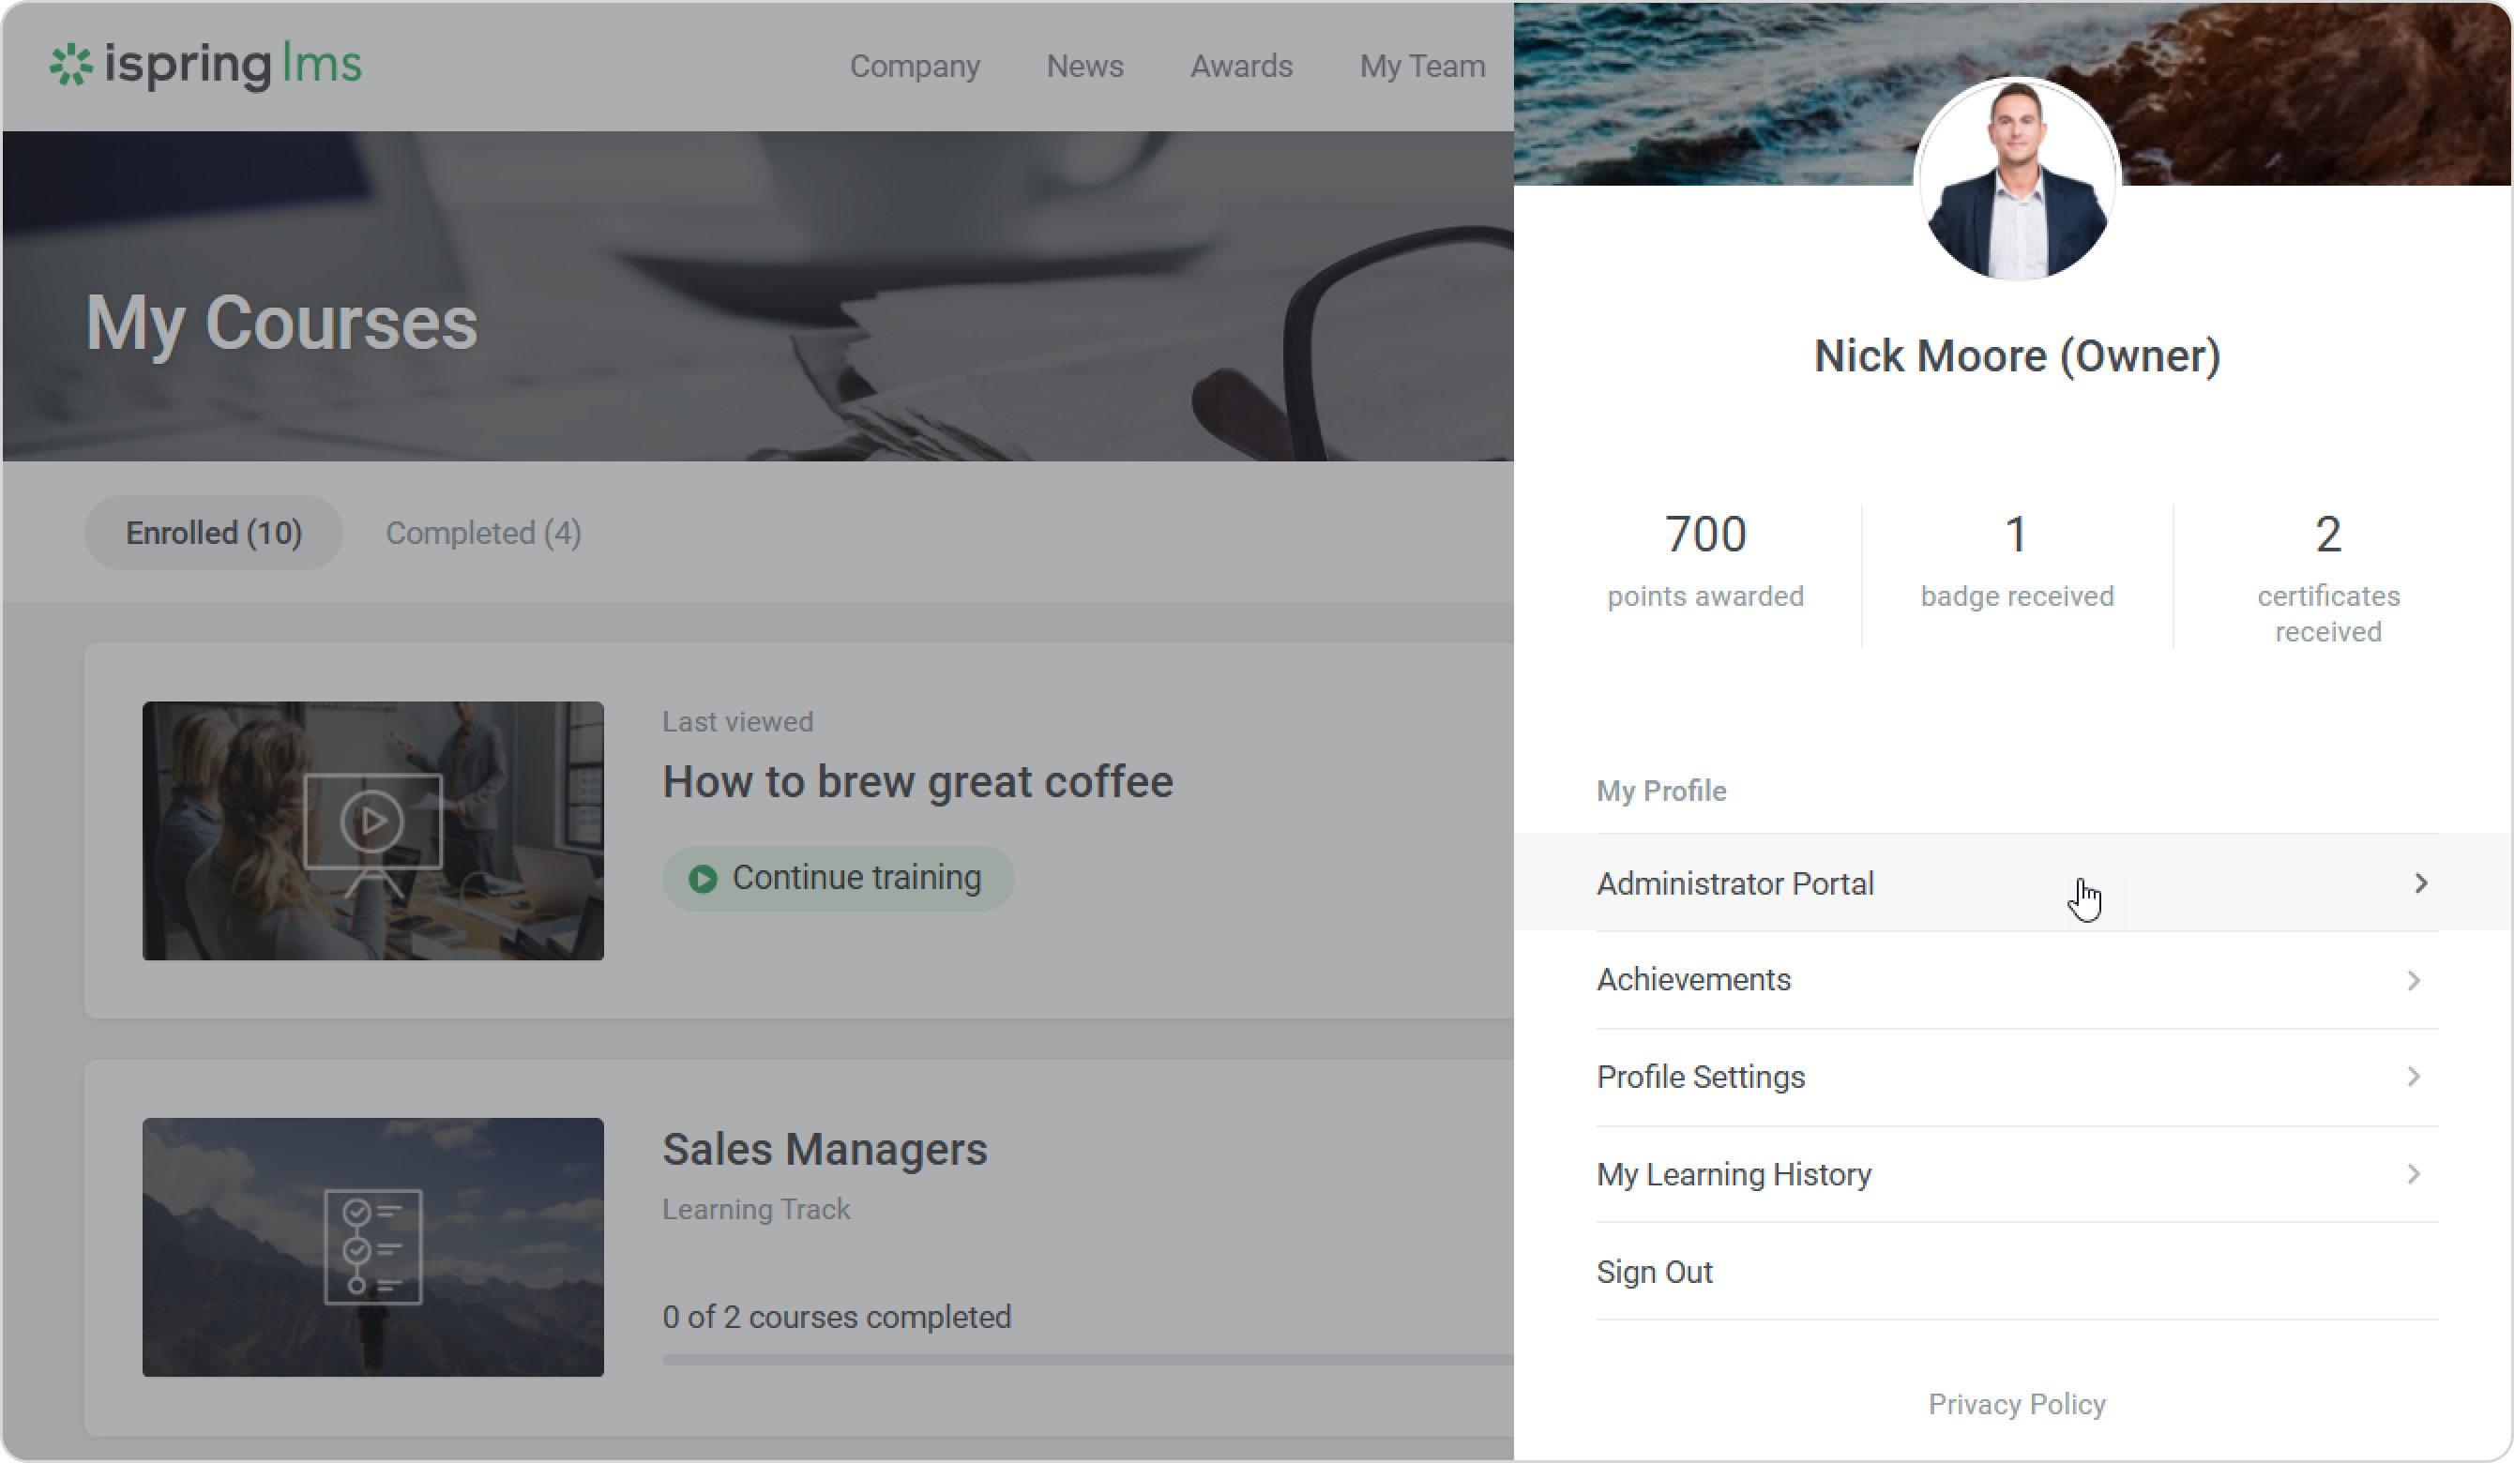Select the Enrolled (10) tab

pyautogui.click(x=214, y=533)
